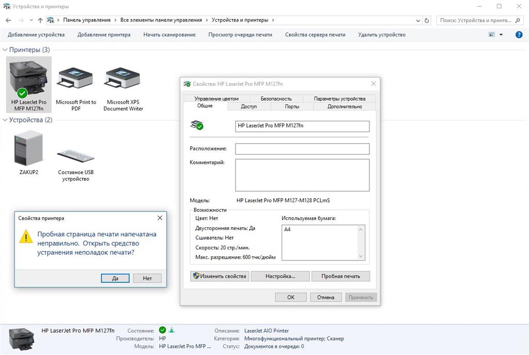Click Да in the Свойства принтера prompt
The height and width of the screenshot is (355, 529).
click(x=115, y=278)
